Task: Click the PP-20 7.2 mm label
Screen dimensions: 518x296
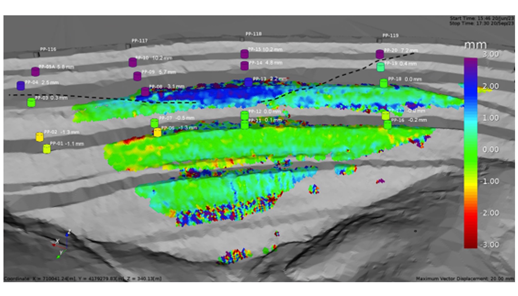Action: tap(401, 50)
